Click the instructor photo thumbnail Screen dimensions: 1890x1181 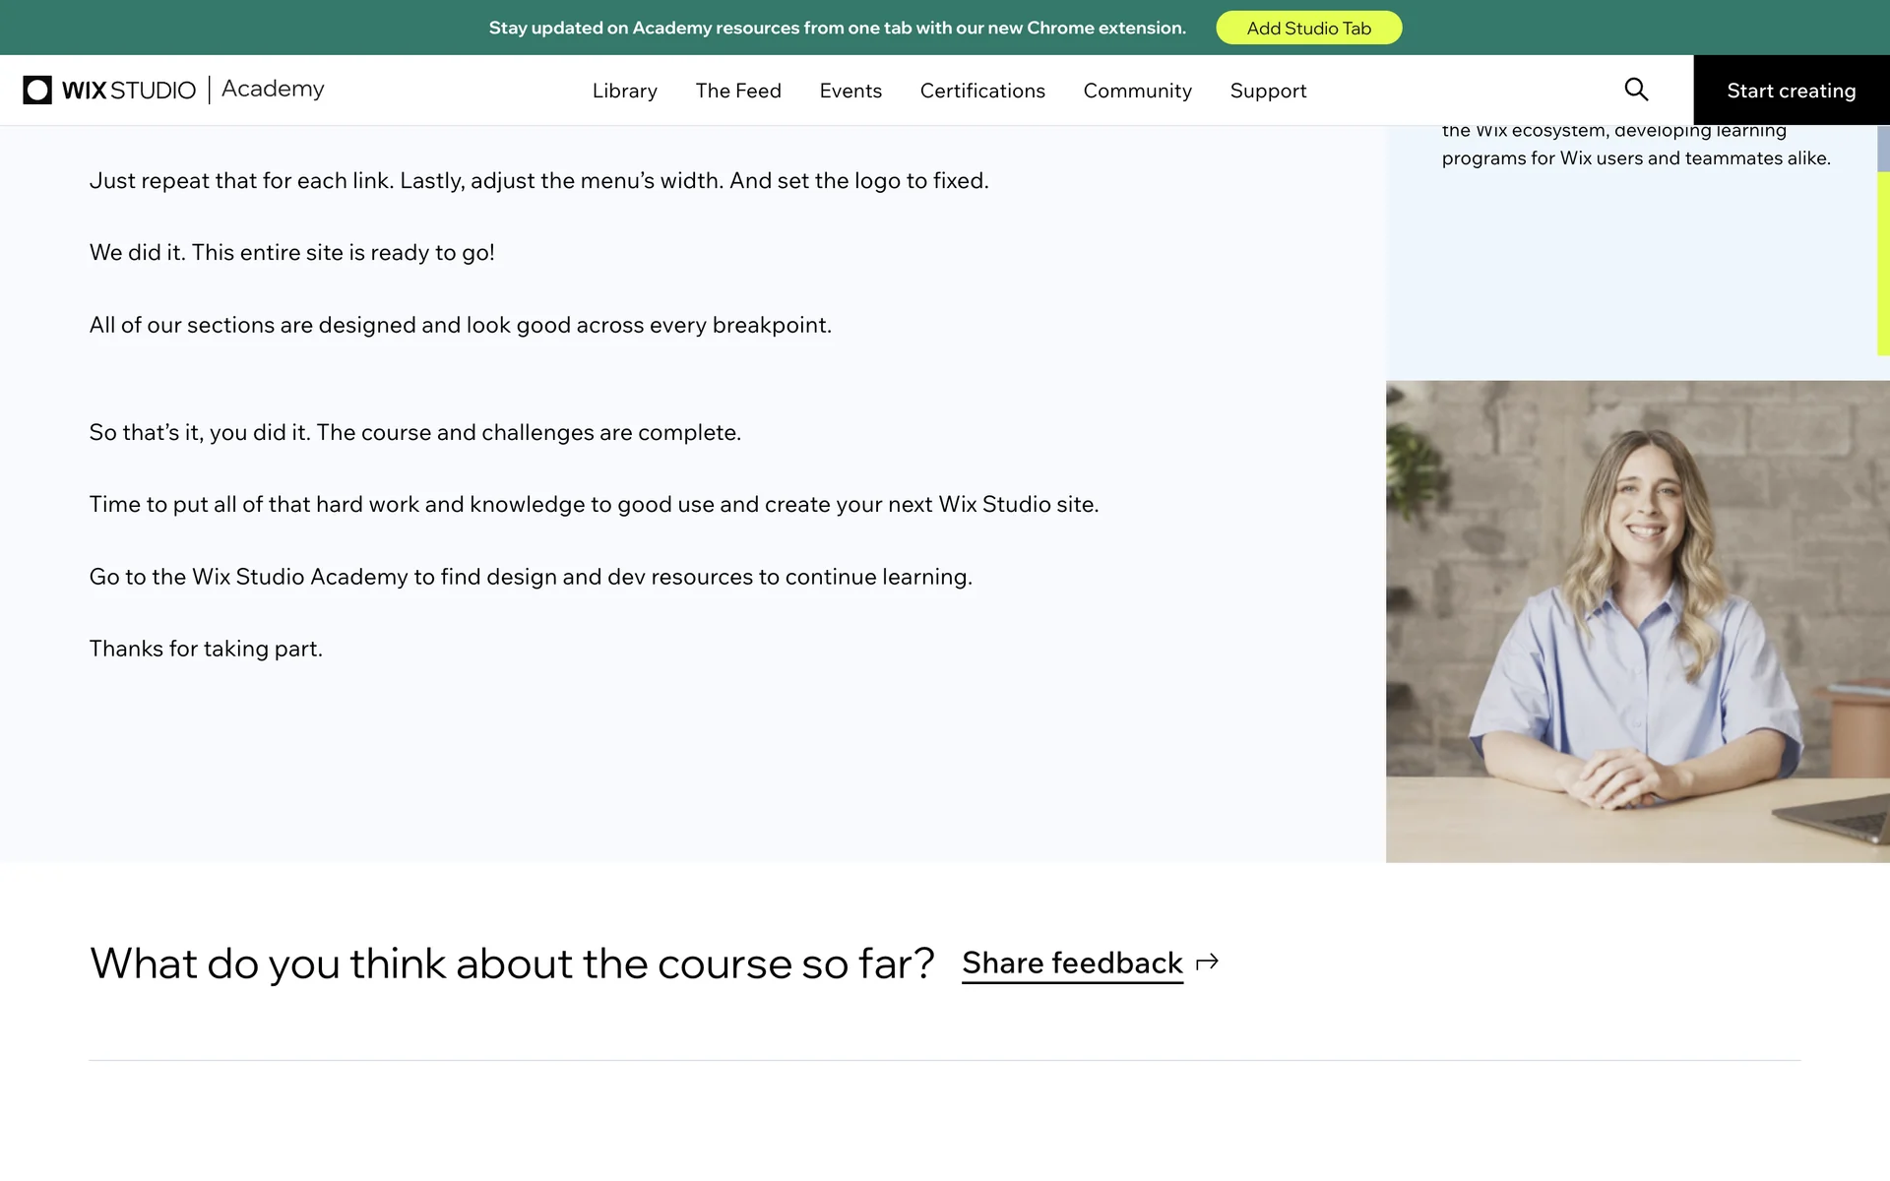click(1637, 621)
